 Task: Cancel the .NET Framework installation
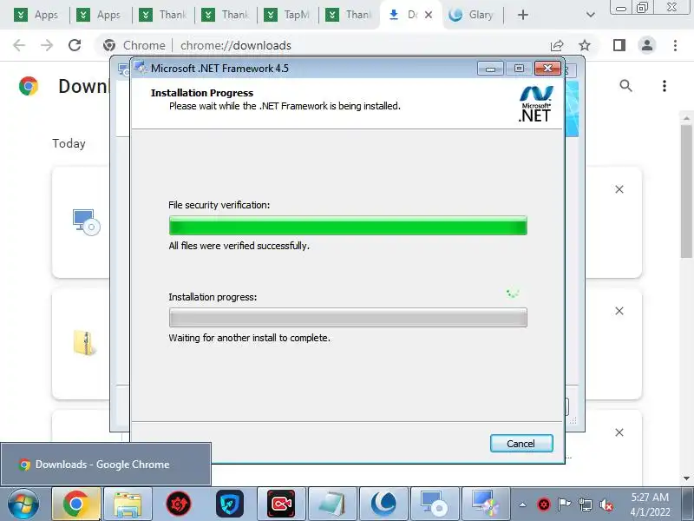pyautogui.click(x=521, y=444)
